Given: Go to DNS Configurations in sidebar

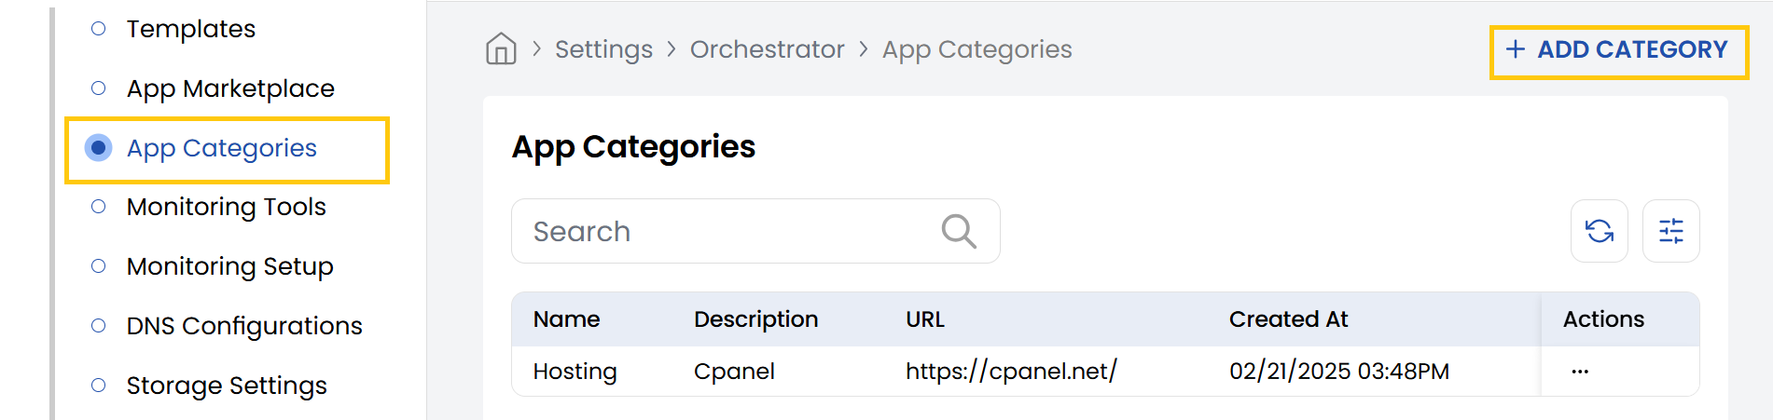Looking at the screenshot, I should click(244, 326).
